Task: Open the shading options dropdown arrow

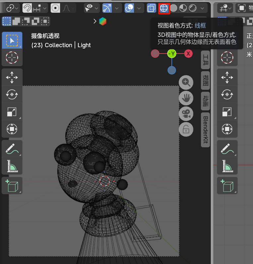Action: (x=202, y=8)
